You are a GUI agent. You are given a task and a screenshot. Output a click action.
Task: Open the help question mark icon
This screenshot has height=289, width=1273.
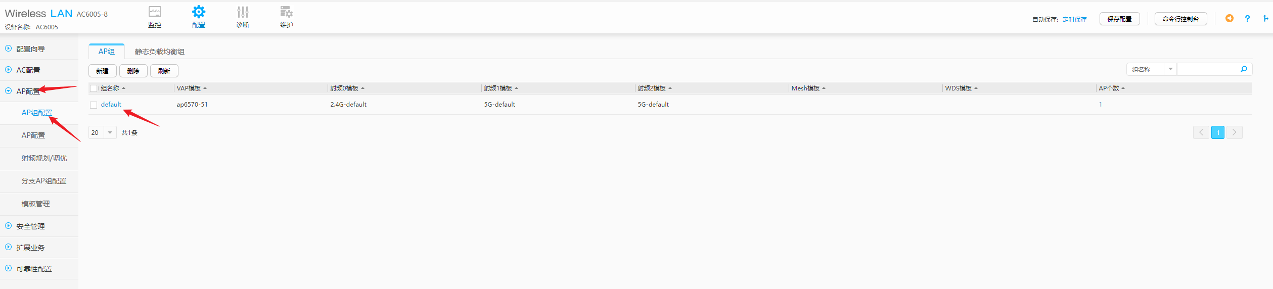pyautogui.click(x=1247, y=19)
